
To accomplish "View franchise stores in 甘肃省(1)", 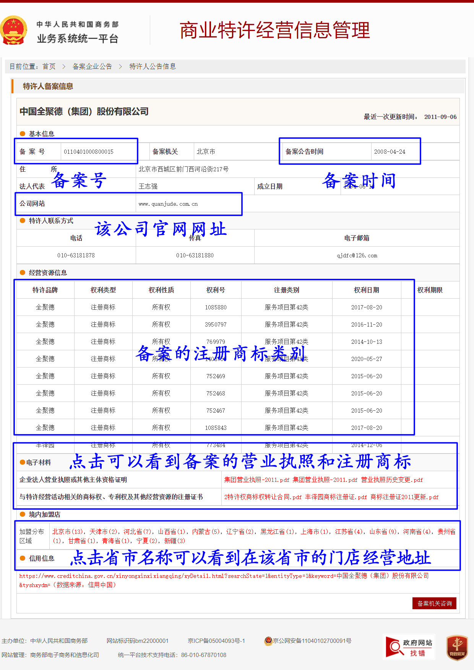I will [x=82, y=541].
